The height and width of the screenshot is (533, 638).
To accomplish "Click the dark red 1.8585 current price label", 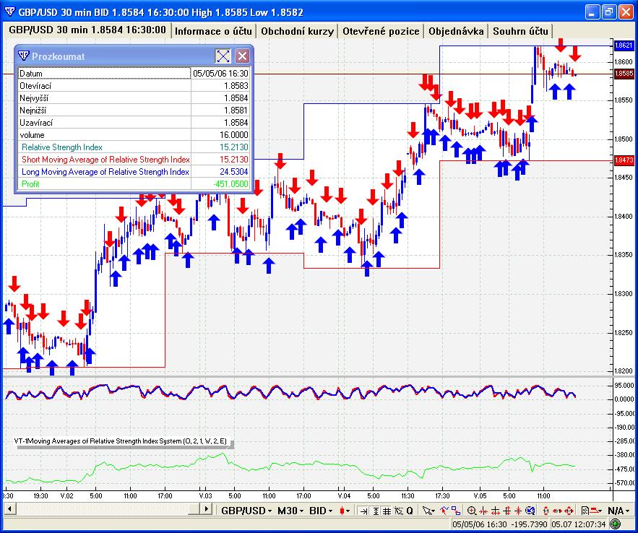I will point(624,74).
